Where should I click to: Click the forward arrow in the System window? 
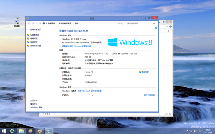click(x=33, y=24)
